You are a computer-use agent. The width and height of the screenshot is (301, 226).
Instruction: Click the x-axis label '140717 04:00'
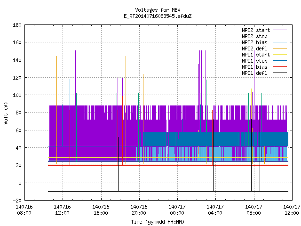[215, 210]
